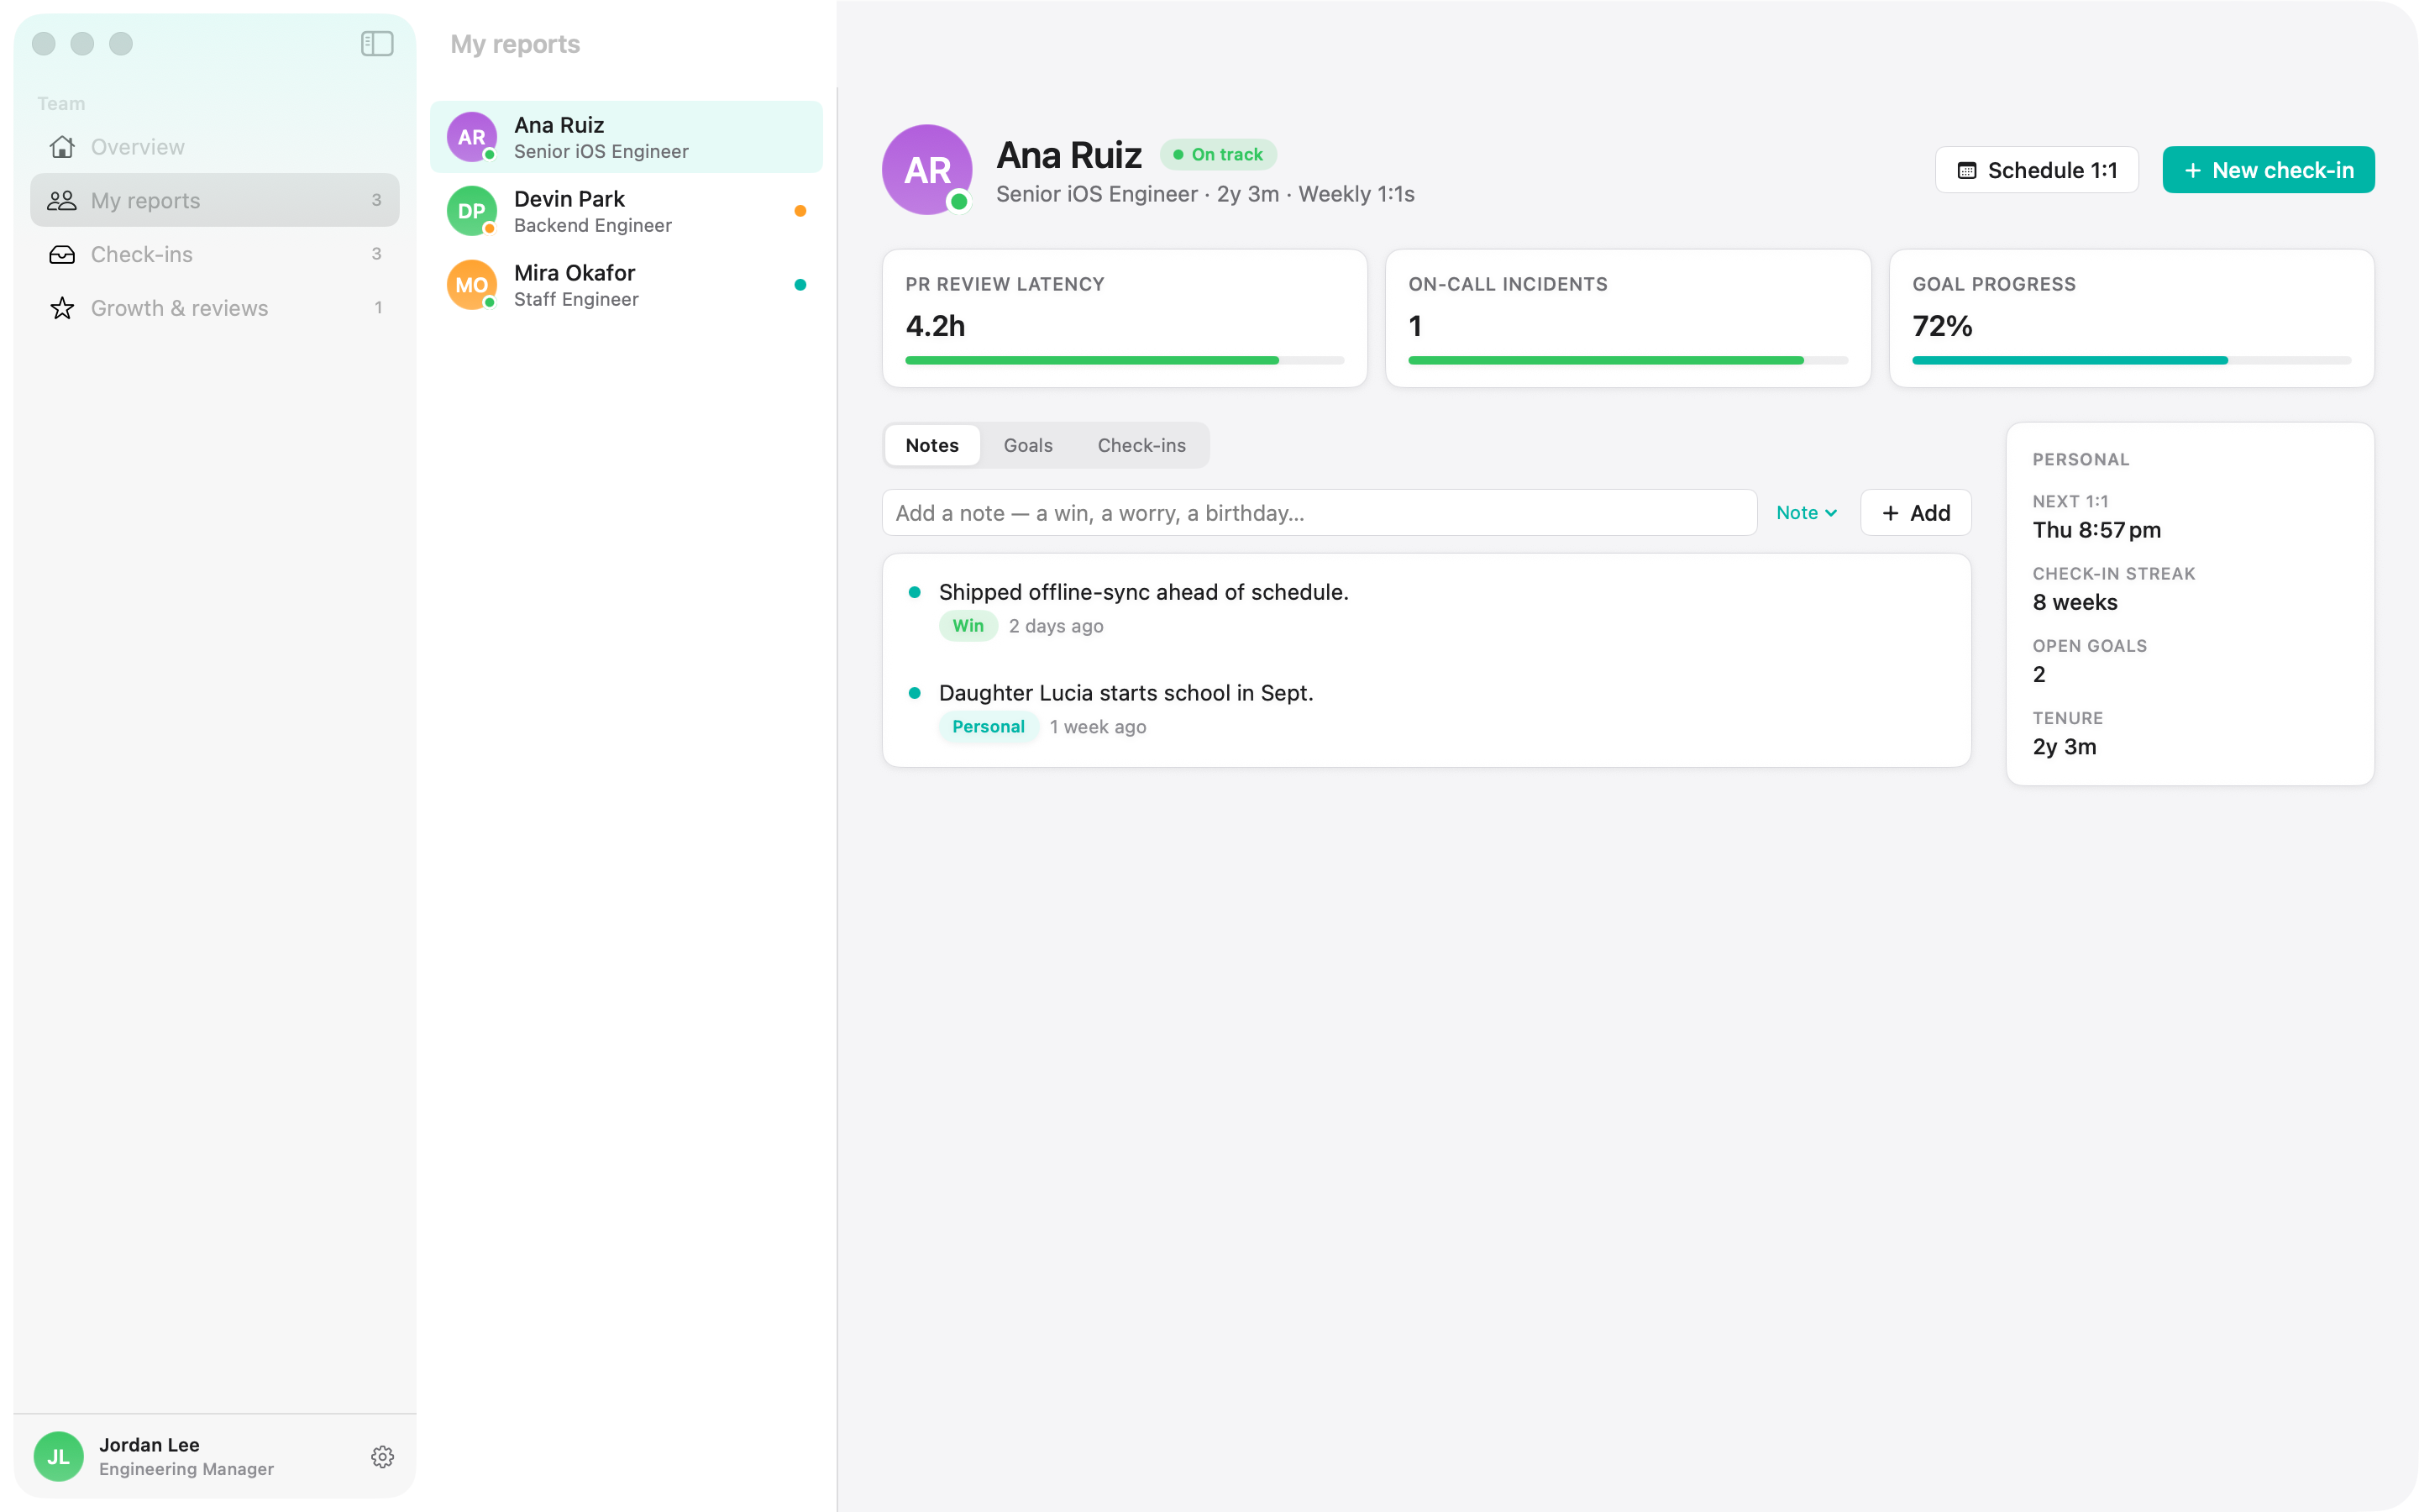Click the On track status badge
Viewport: 2419px width, 1512px height.
pyautogui.click(x=1218, y=154)
